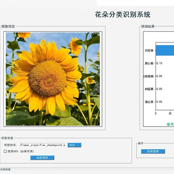Screen dimensions: 174x174
Task: Click the 预测结果 group label
Action: pos(148,26)
